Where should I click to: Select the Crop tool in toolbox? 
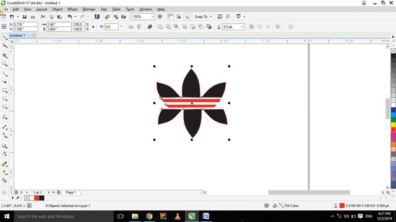4,55
